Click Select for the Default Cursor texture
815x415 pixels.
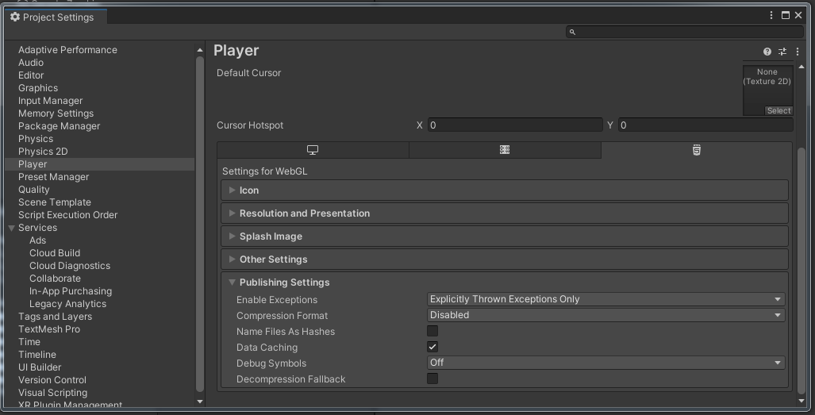click(x=778, y=110)
